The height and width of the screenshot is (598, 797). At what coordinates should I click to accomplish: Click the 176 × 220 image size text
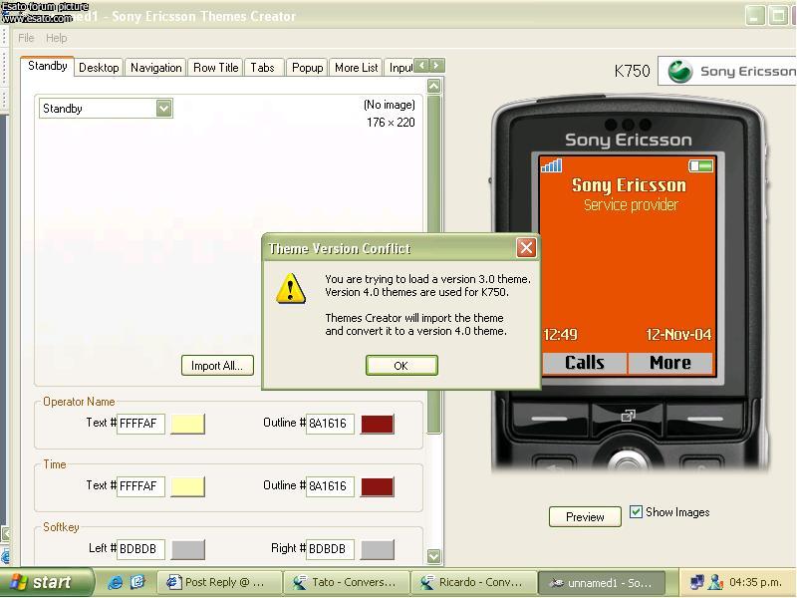point(391,123)
